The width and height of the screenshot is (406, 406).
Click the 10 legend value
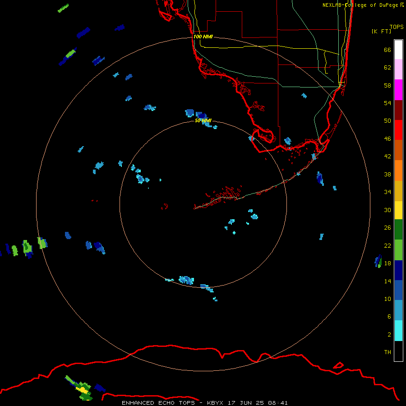click(x=388, y=299)
